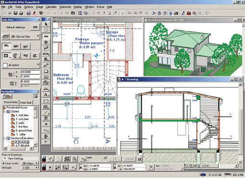Click the Undo arrow in the toolbar
The height and width of the screenshot is (178, 245).
[49, 13]
